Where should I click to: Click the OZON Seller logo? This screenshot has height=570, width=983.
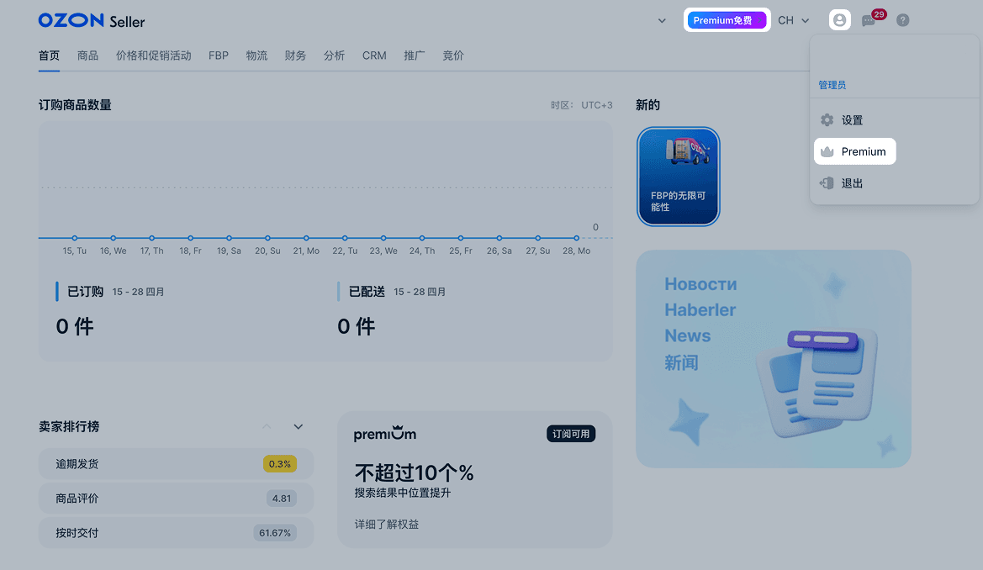pyautogui.click(x=92, y=21)
